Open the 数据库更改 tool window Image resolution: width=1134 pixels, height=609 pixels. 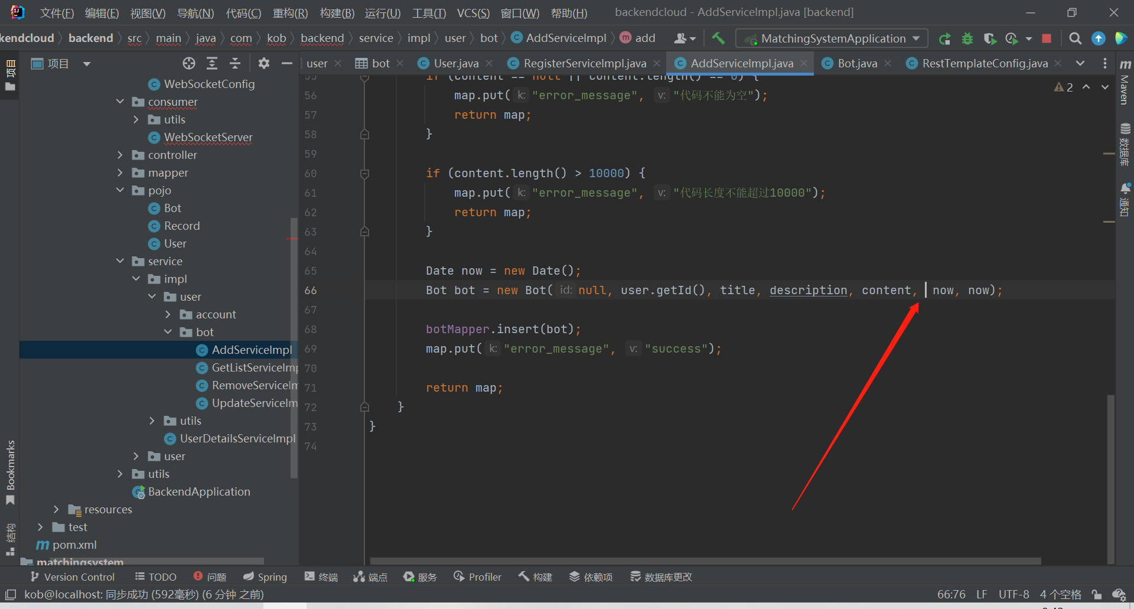661,577
